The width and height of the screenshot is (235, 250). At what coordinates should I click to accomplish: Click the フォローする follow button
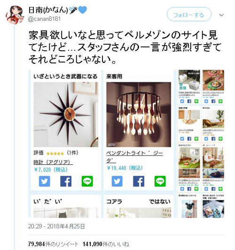point(189,15)
